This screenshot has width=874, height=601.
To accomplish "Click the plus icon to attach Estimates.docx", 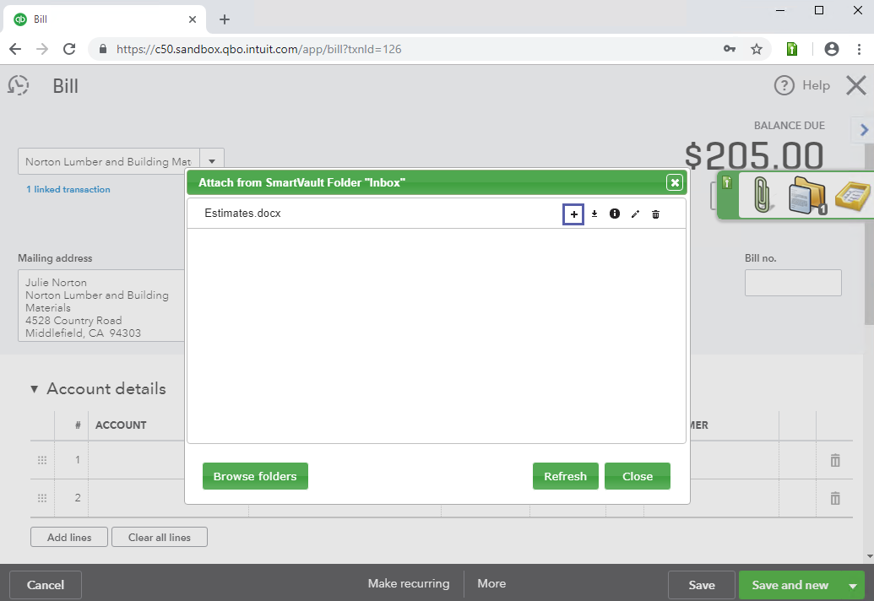I will [574, 214].
